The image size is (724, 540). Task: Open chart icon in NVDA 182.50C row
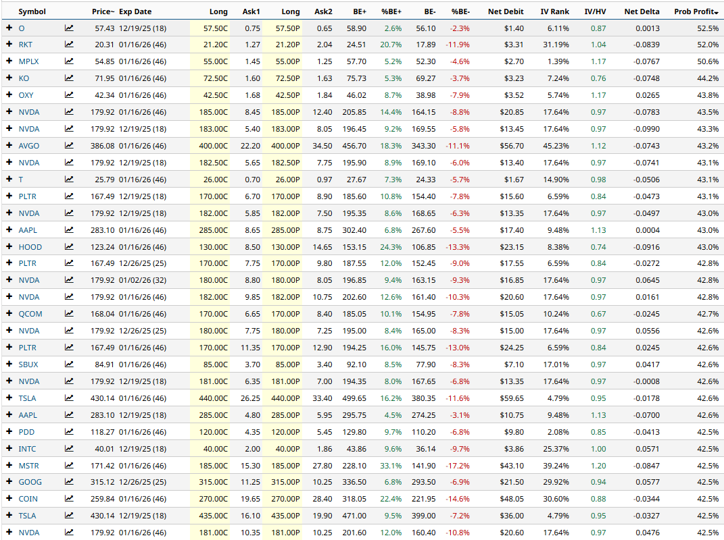[69, 163]
